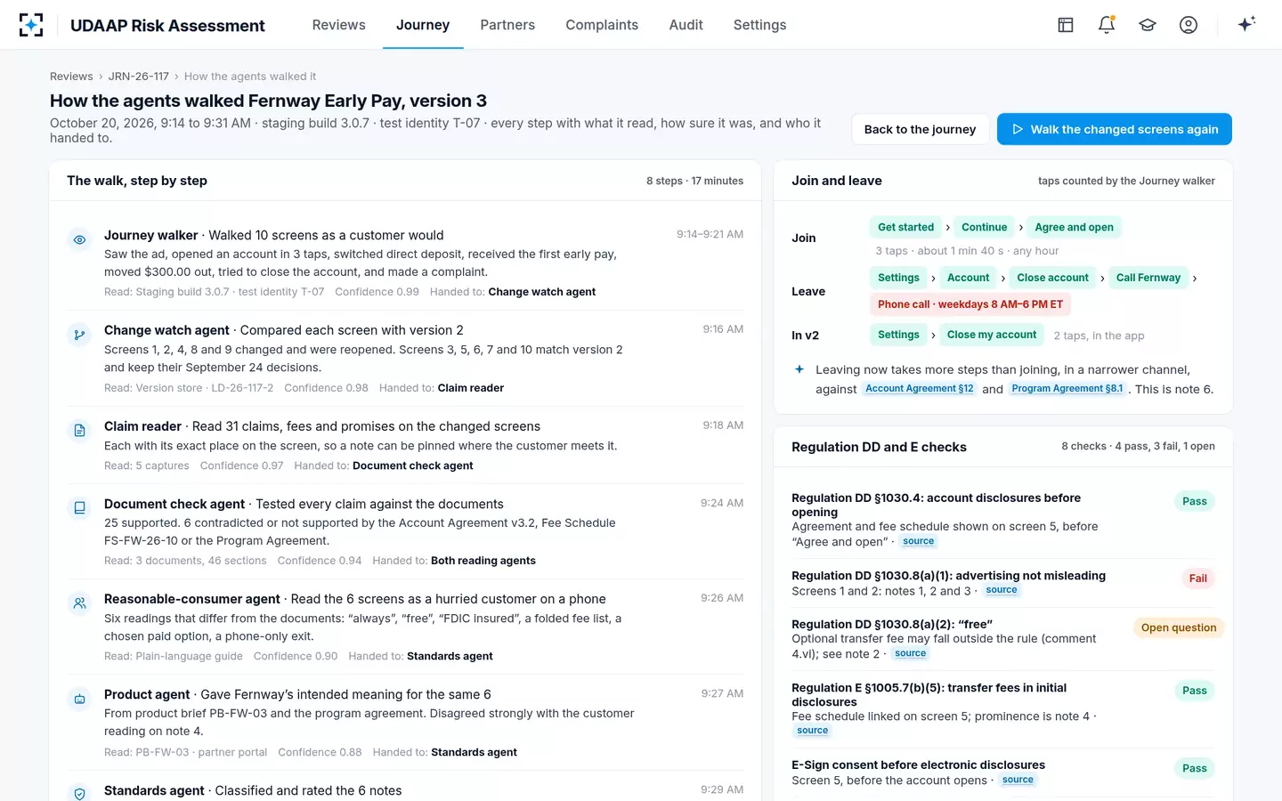
Task: Open source link for Regulation E transfer fees check
Action: coord(813,731)
